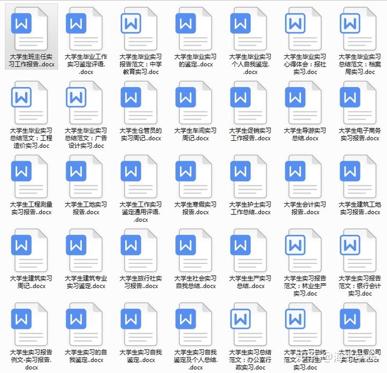Select the 档案局实习 总结范文 file icon
The height and width of the screenshot is (373, 387).
(x=360, y=28)
